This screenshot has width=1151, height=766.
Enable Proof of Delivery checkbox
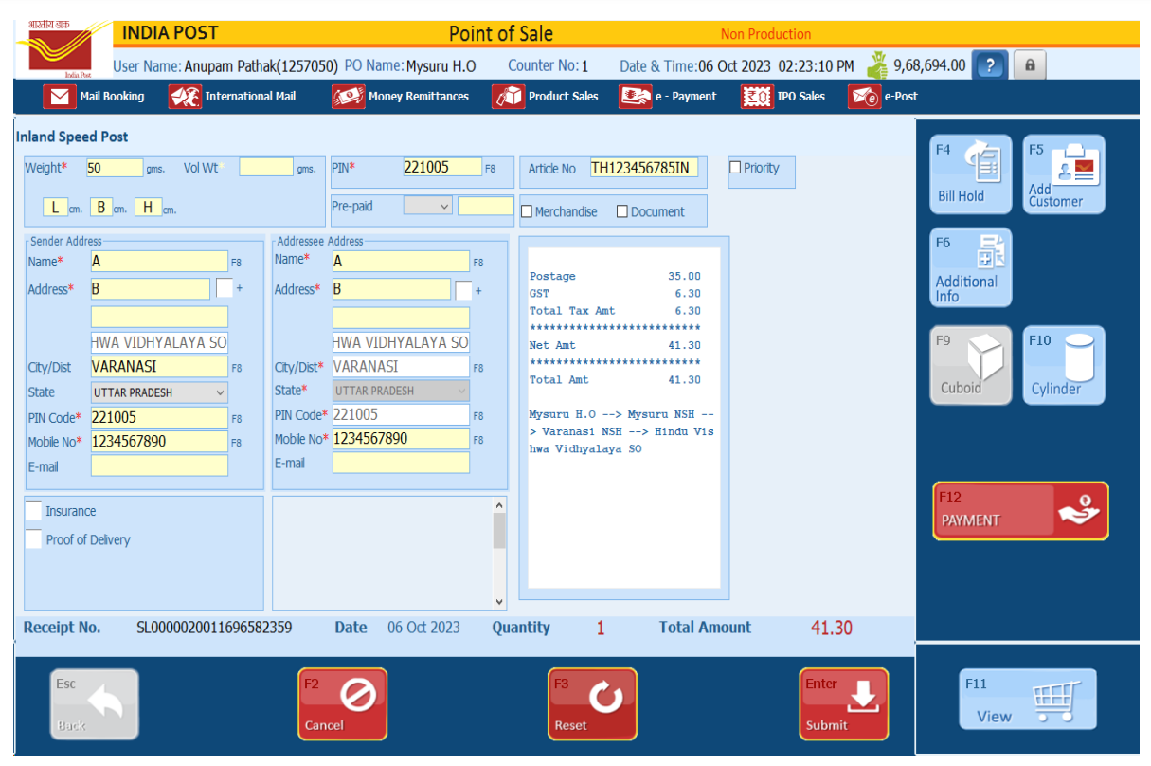(x=33, y=539)
